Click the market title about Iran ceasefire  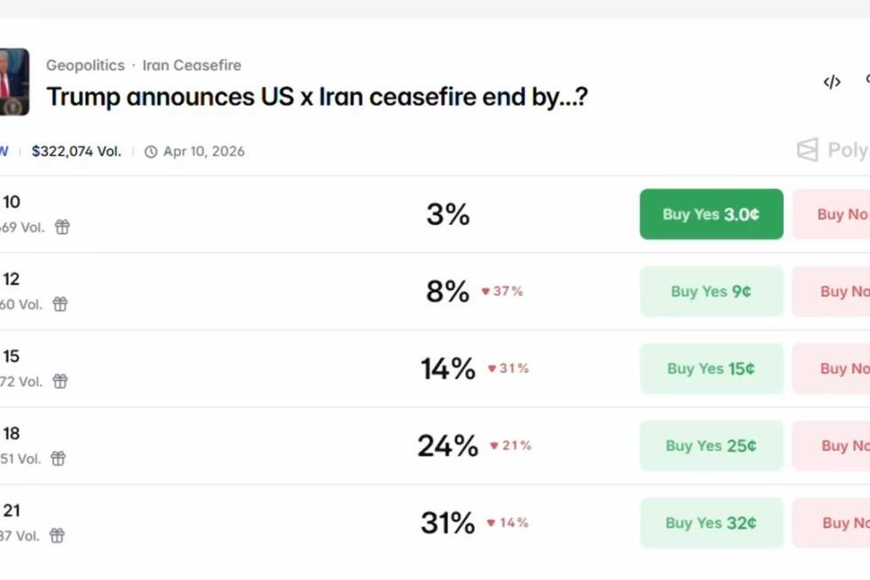tap(317, 97)
